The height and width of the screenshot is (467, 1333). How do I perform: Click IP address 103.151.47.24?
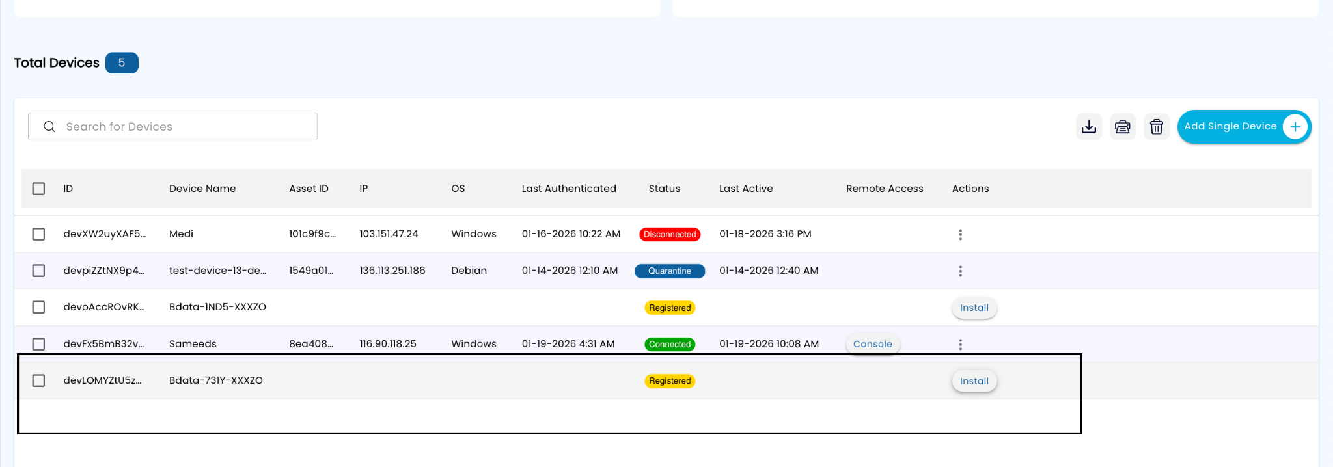point(389,234)
